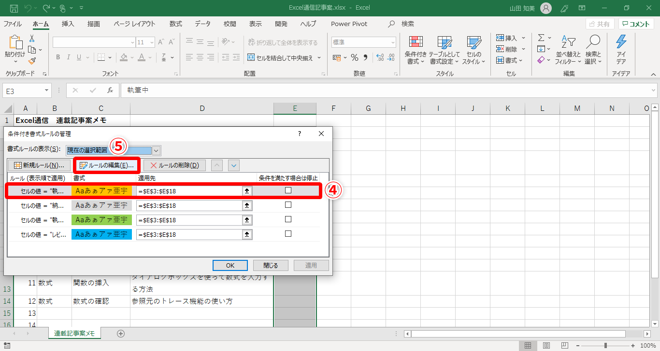Screen dimensions: 660x351
Task: Select the blue format preview rule
Action: pyautogui.click(x=101, y=234)
